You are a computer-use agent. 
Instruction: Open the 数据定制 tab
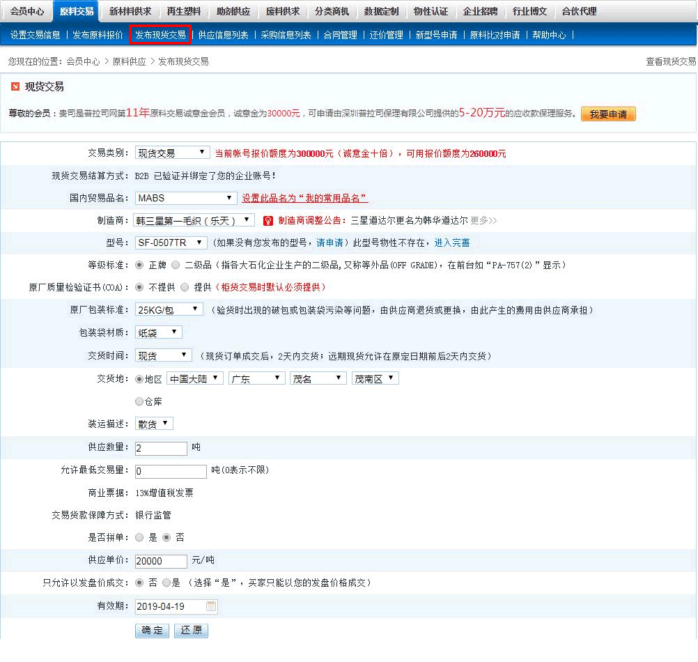381,11
